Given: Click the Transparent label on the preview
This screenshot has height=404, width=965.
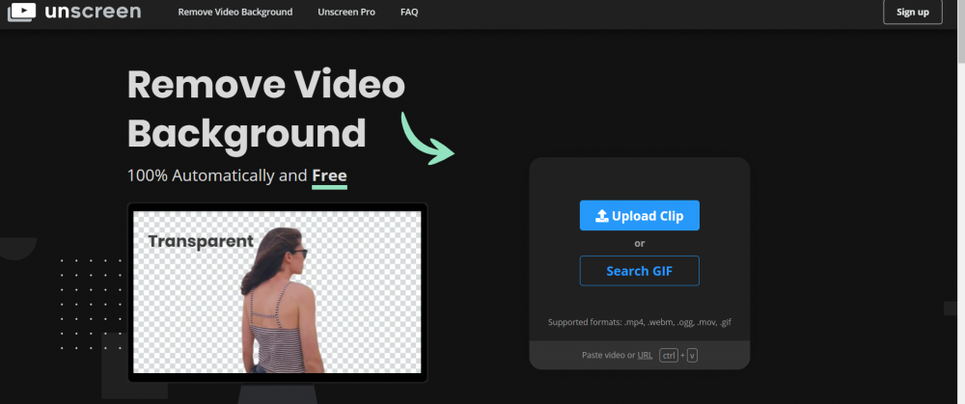Looking at the screenshot, I should [x=200, y=241].
